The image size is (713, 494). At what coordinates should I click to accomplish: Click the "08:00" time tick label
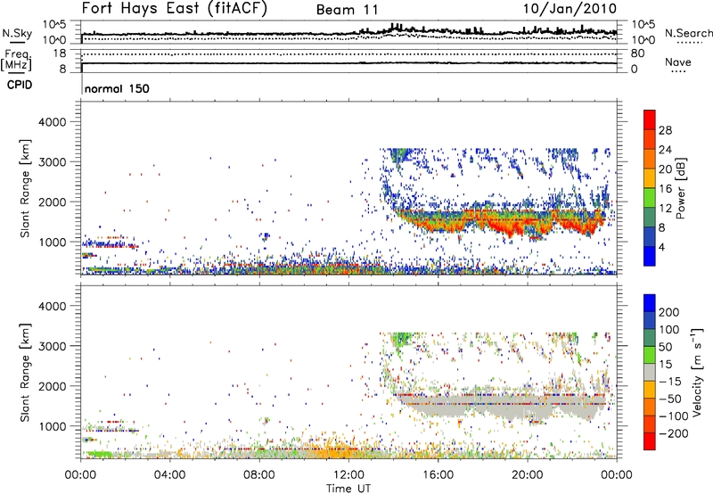(259, 475)
